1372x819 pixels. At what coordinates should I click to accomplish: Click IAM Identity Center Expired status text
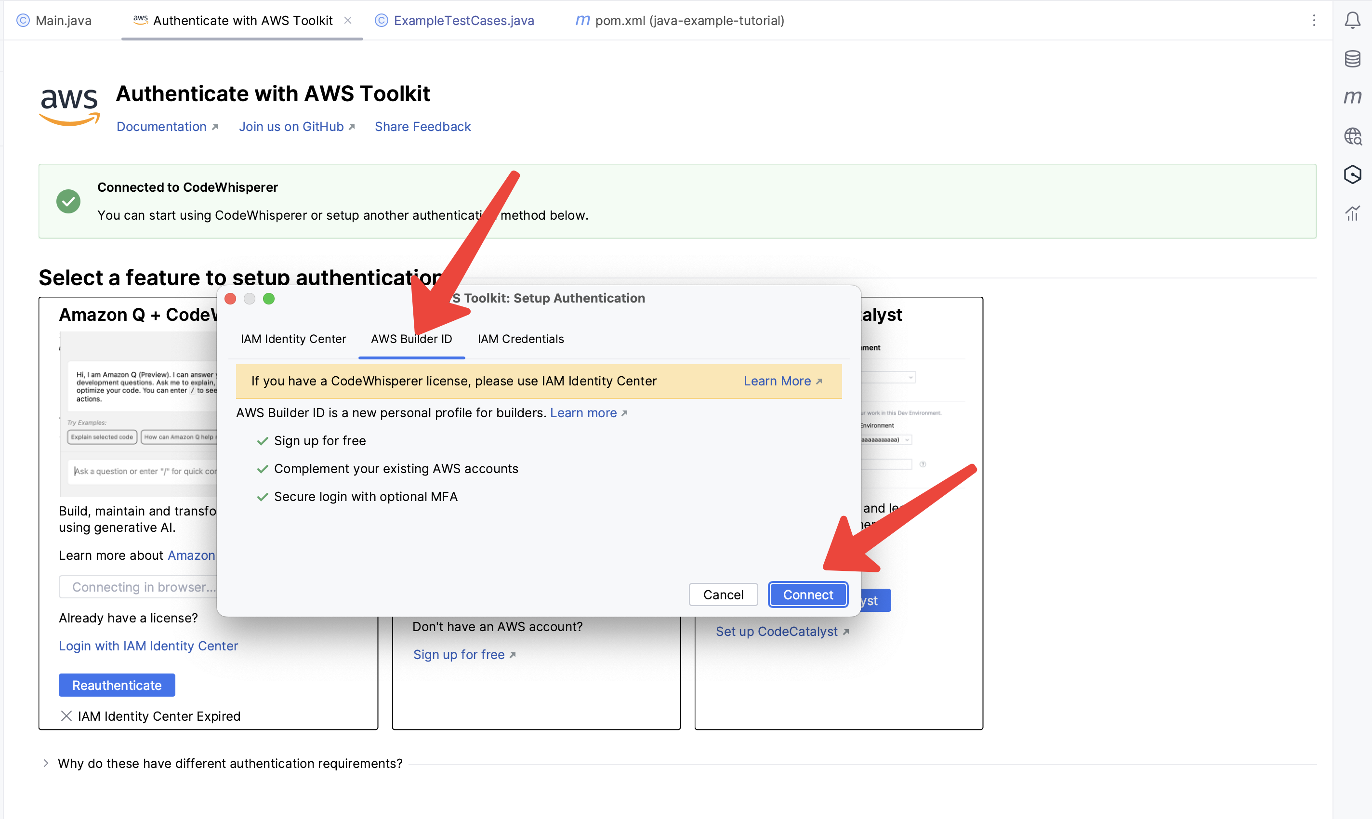pos(159,716)
